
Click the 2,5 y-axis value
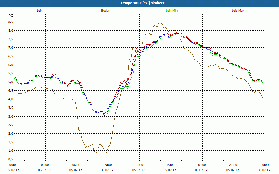10,125
